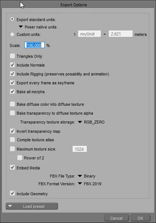Enable Bake diffuse color into diffuse texture
Screen dimensions: 156x223
[12, 104]
